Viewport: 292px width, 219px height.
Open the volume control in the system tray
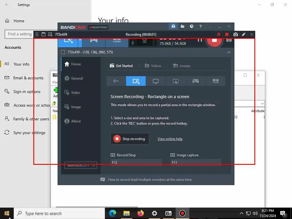(x=255, y=213)
